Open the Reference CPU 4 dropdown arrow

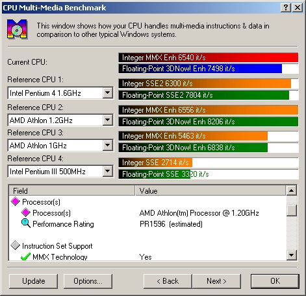(108, 171)
